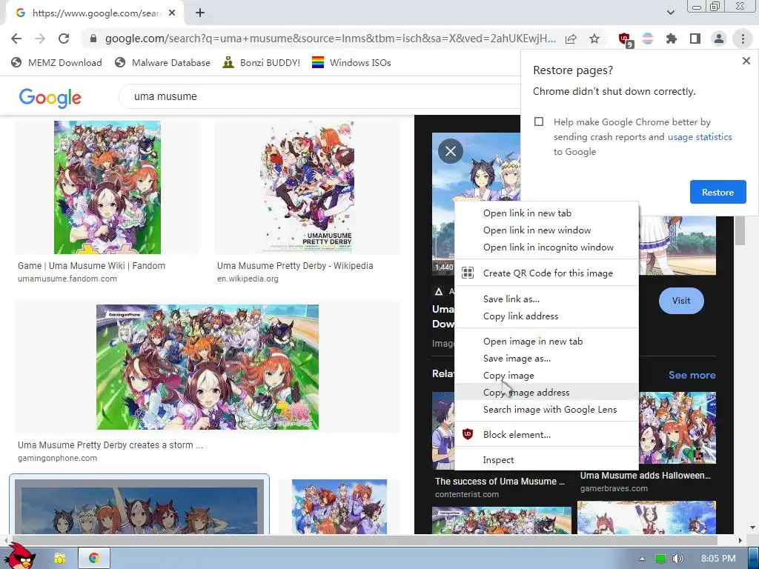Reload the page with refresh icon

click(x=64, y=39)
